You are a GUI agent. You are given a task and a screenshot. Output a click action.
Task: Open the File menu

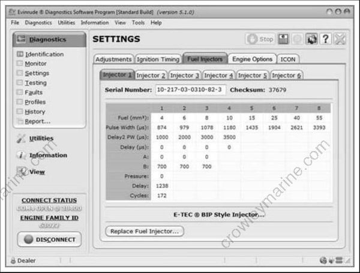[x=15, y=23]
